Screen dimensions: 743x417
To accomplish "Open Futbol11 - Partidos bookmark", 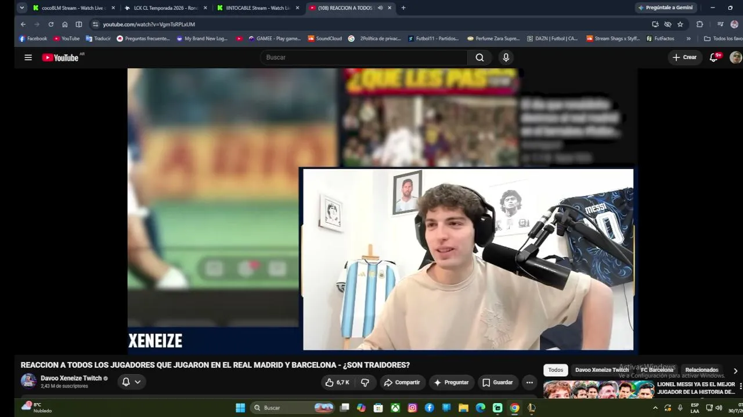I will (x=433, y=39).
